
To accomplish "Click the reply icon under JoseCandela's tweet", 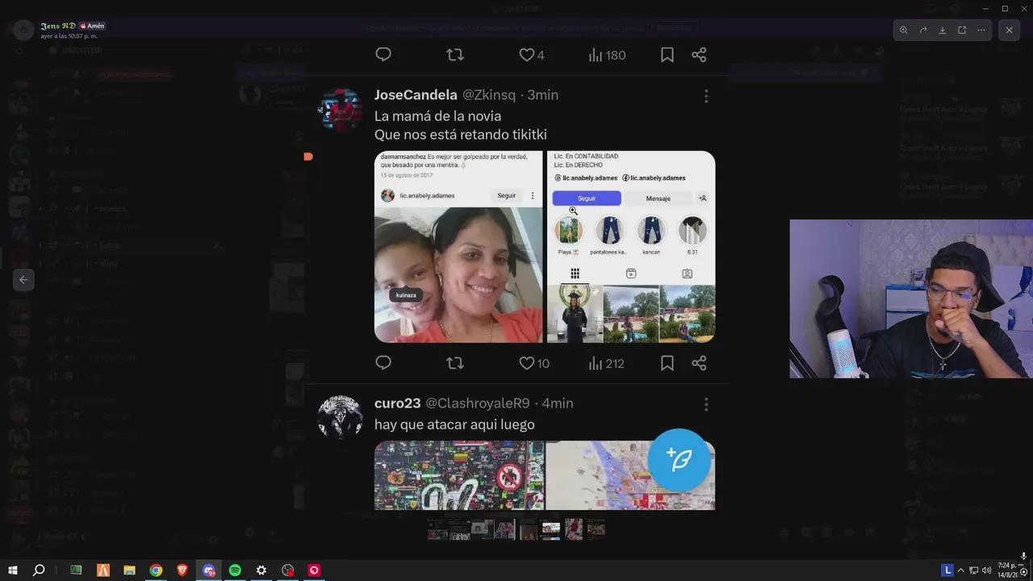I will 383,363.
